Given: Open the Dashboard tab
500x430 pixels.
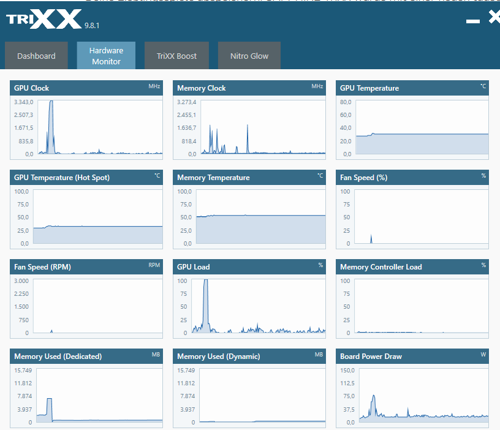Looking at the screenshot, I should [x=36, y=56].
